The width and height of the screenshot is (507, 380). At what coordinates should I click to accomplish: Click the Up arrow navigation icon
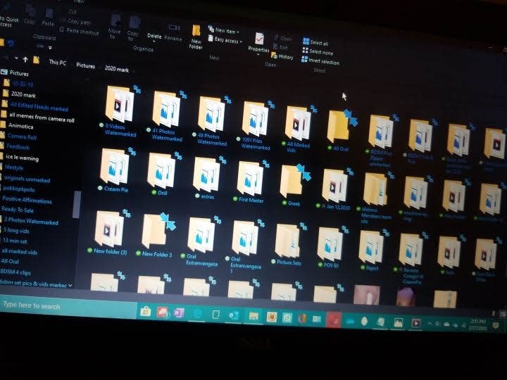[x=26, y=60]
